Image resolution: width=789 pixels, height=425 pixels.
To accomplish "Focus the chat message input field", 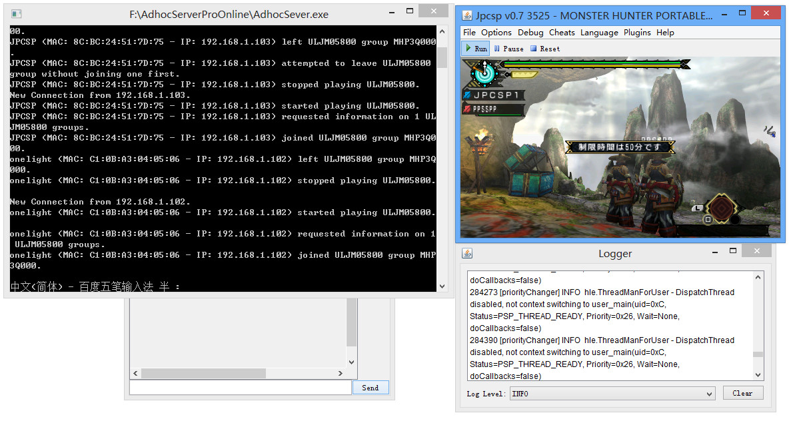I will [240, 387].
